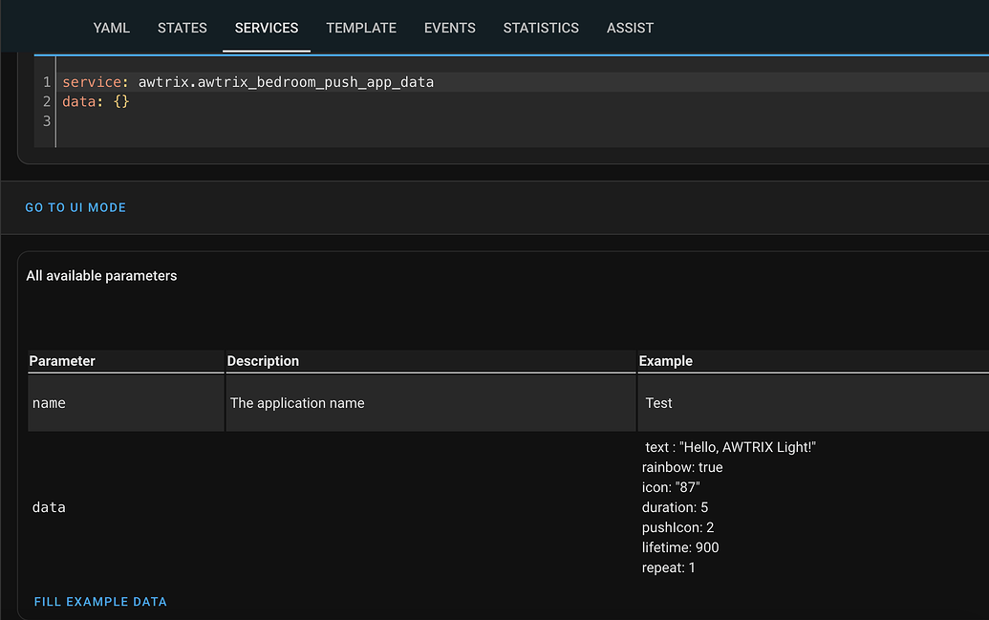Click line number 1 in editor gutter
989x620 pixels.
(x=46, y=82)
